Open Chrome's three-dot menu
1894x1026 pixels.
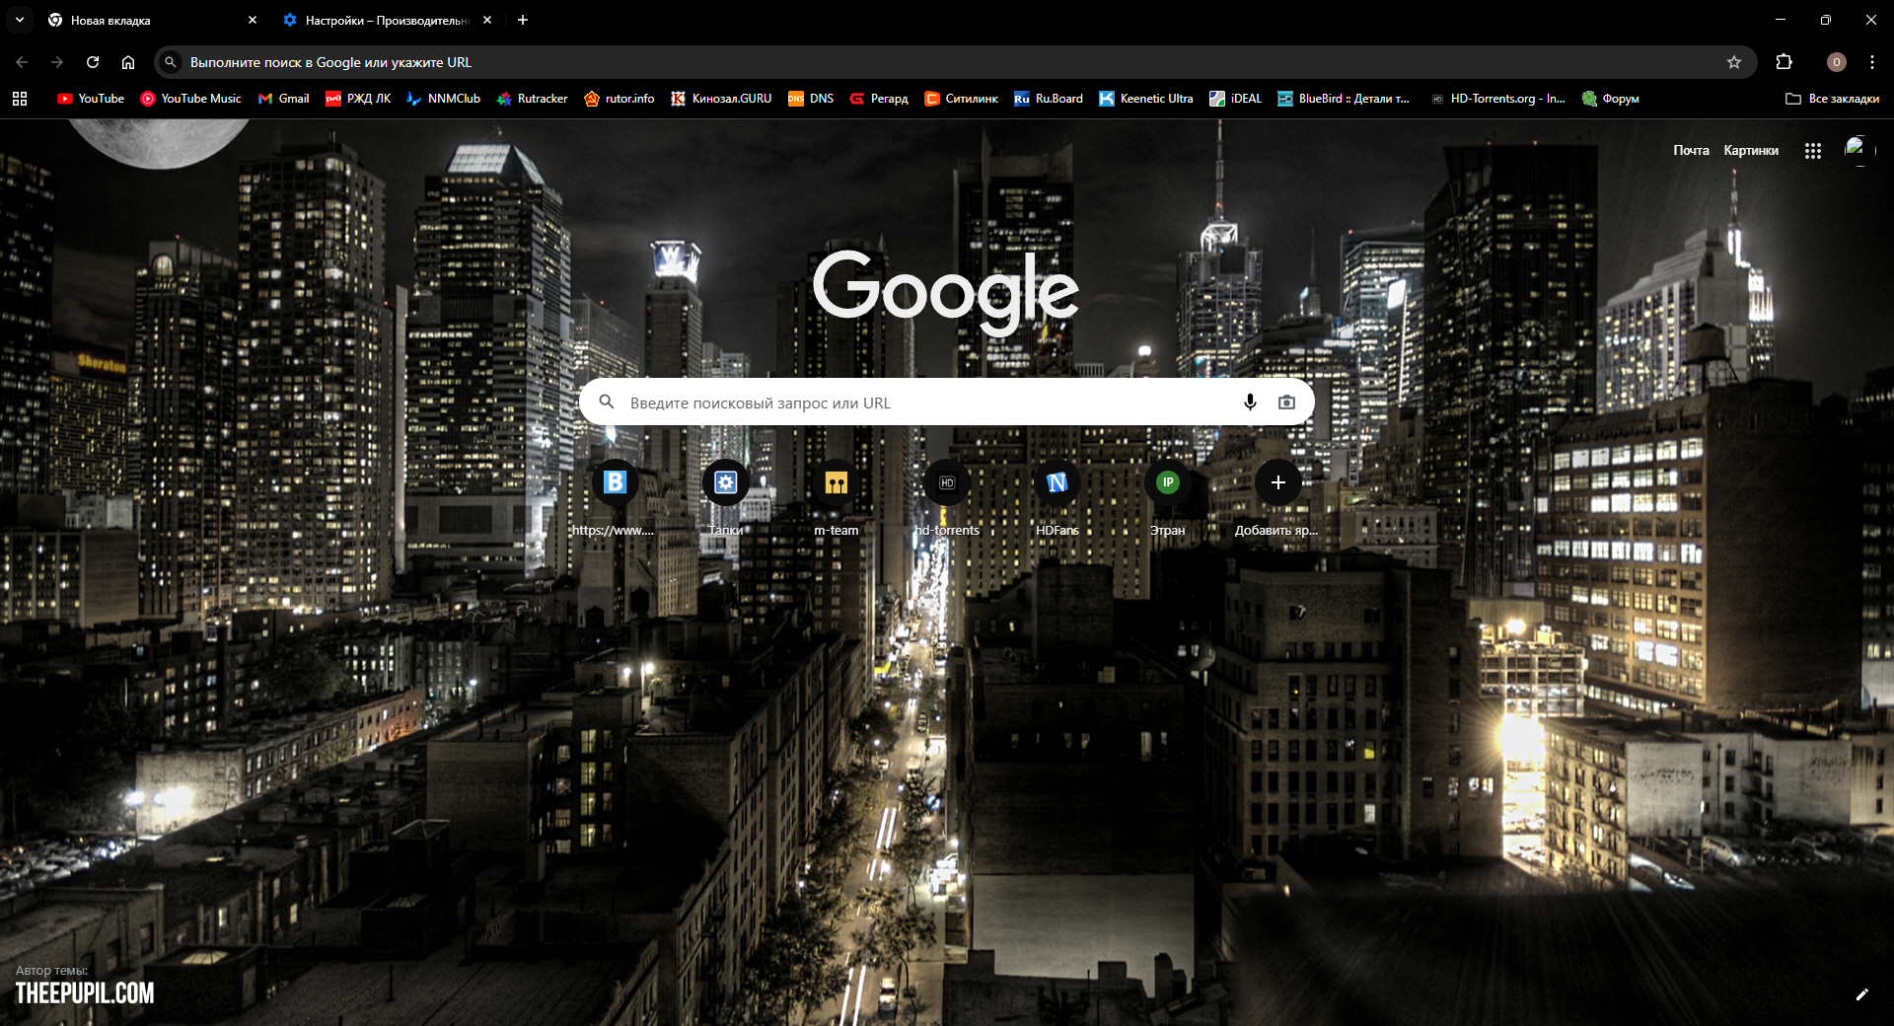pyautogui.click(x=1871, y=62)
